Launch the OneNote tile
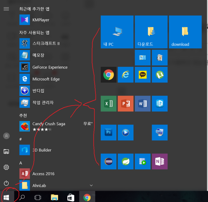This screenshot has height=202, width=208. (160, 161)
